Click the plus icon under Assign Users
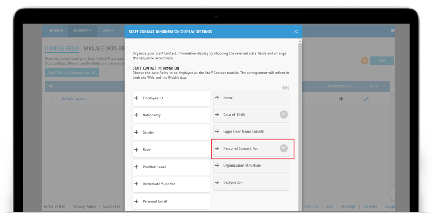 click(341, 99)
